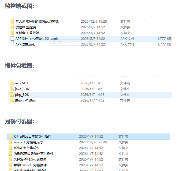Image resolution: width=182 pixels, height=171 pixels.
Task: Click 文件夹 type in swapidc对接易支付 row
Action: (123, 142)
